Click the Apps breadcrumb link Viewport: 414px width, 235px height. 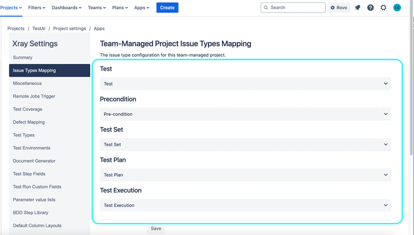99,28
